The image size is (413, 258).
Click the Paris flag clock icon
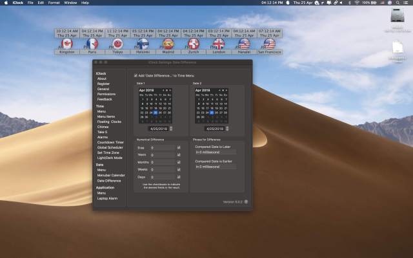(x=92, y=44)
